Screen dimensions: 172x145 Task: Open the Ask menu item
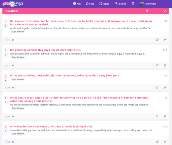(77, 4)
